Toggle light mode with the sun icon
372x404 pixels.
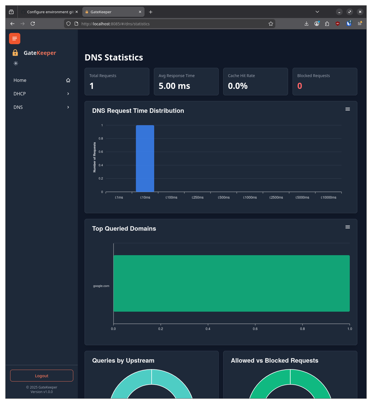click(x=16, y=63)
